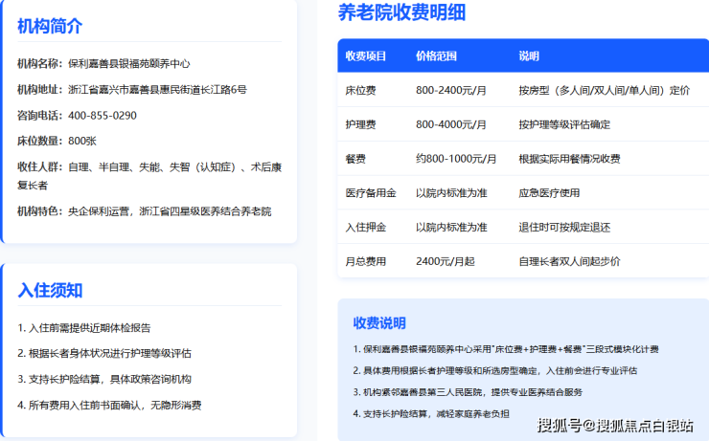This screenshot has width=709, height=441.
Task: Click the price 约800-1000元/月
Action: [x=456, y=159]
